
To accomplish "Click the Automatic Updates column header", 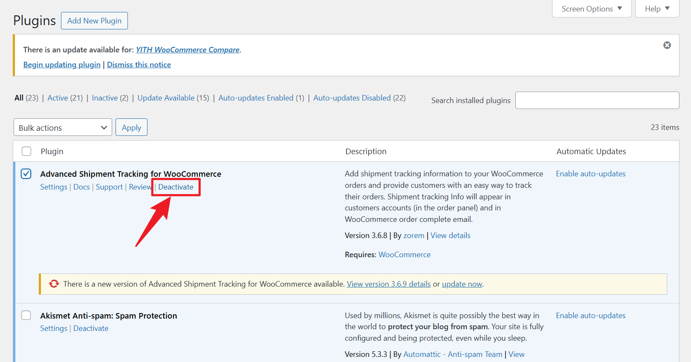I will tap(591, 151).
